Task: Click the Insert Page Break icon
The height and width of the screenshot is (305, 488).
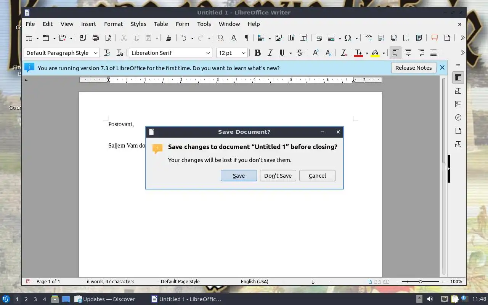Action: tap(319, 38)
